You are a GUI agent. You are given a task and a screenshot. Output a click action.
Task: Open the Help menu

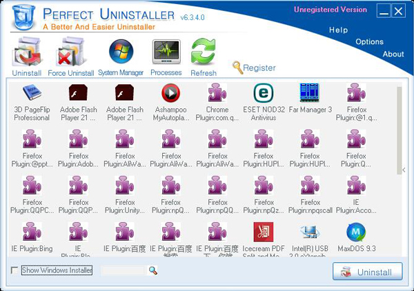338,30
